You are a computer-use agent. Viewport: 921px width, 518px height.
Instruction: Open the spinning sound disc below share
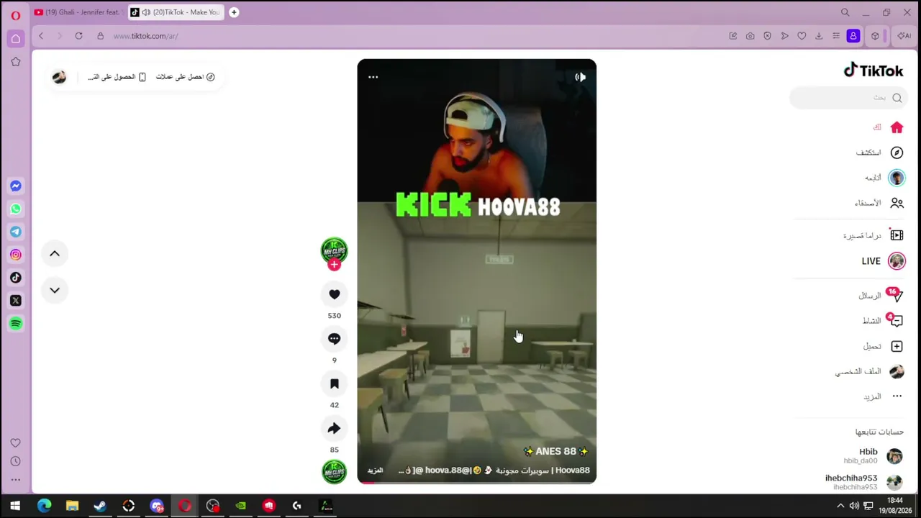[x=334, y=471]
